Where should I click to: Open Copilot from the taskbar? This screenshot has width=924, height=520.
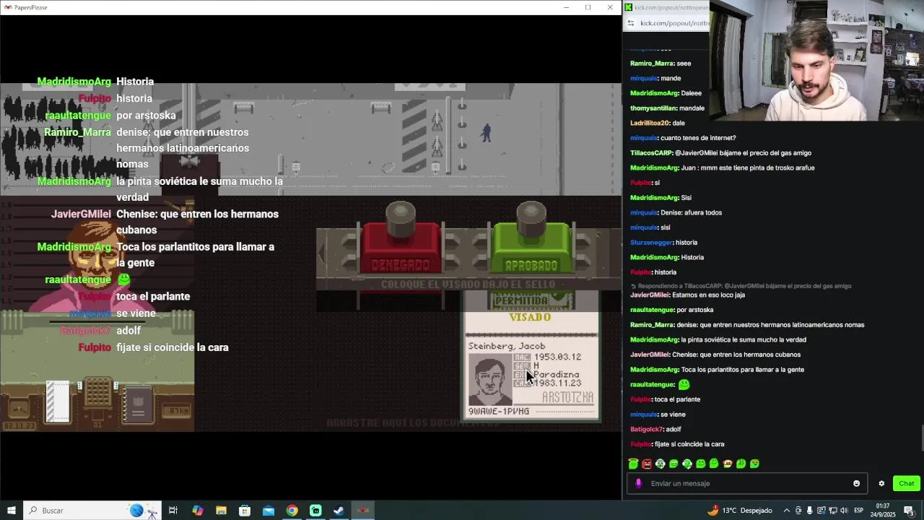click(x=197, y=511)
